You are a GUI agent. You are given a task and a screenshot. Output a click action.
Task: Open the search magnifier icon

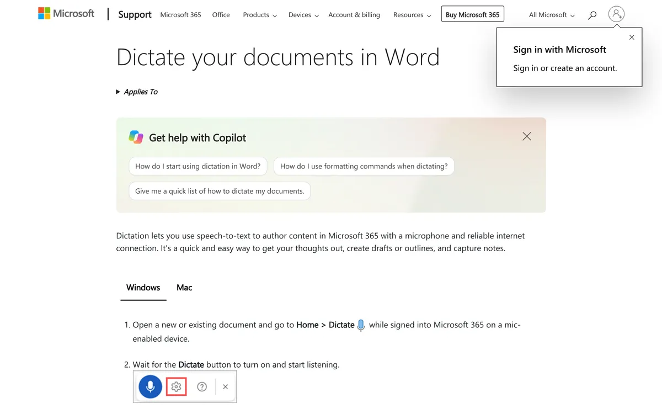[592, 15]
